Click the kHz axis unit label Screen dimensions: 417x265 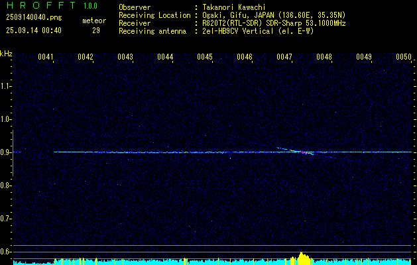coord(6,54)
